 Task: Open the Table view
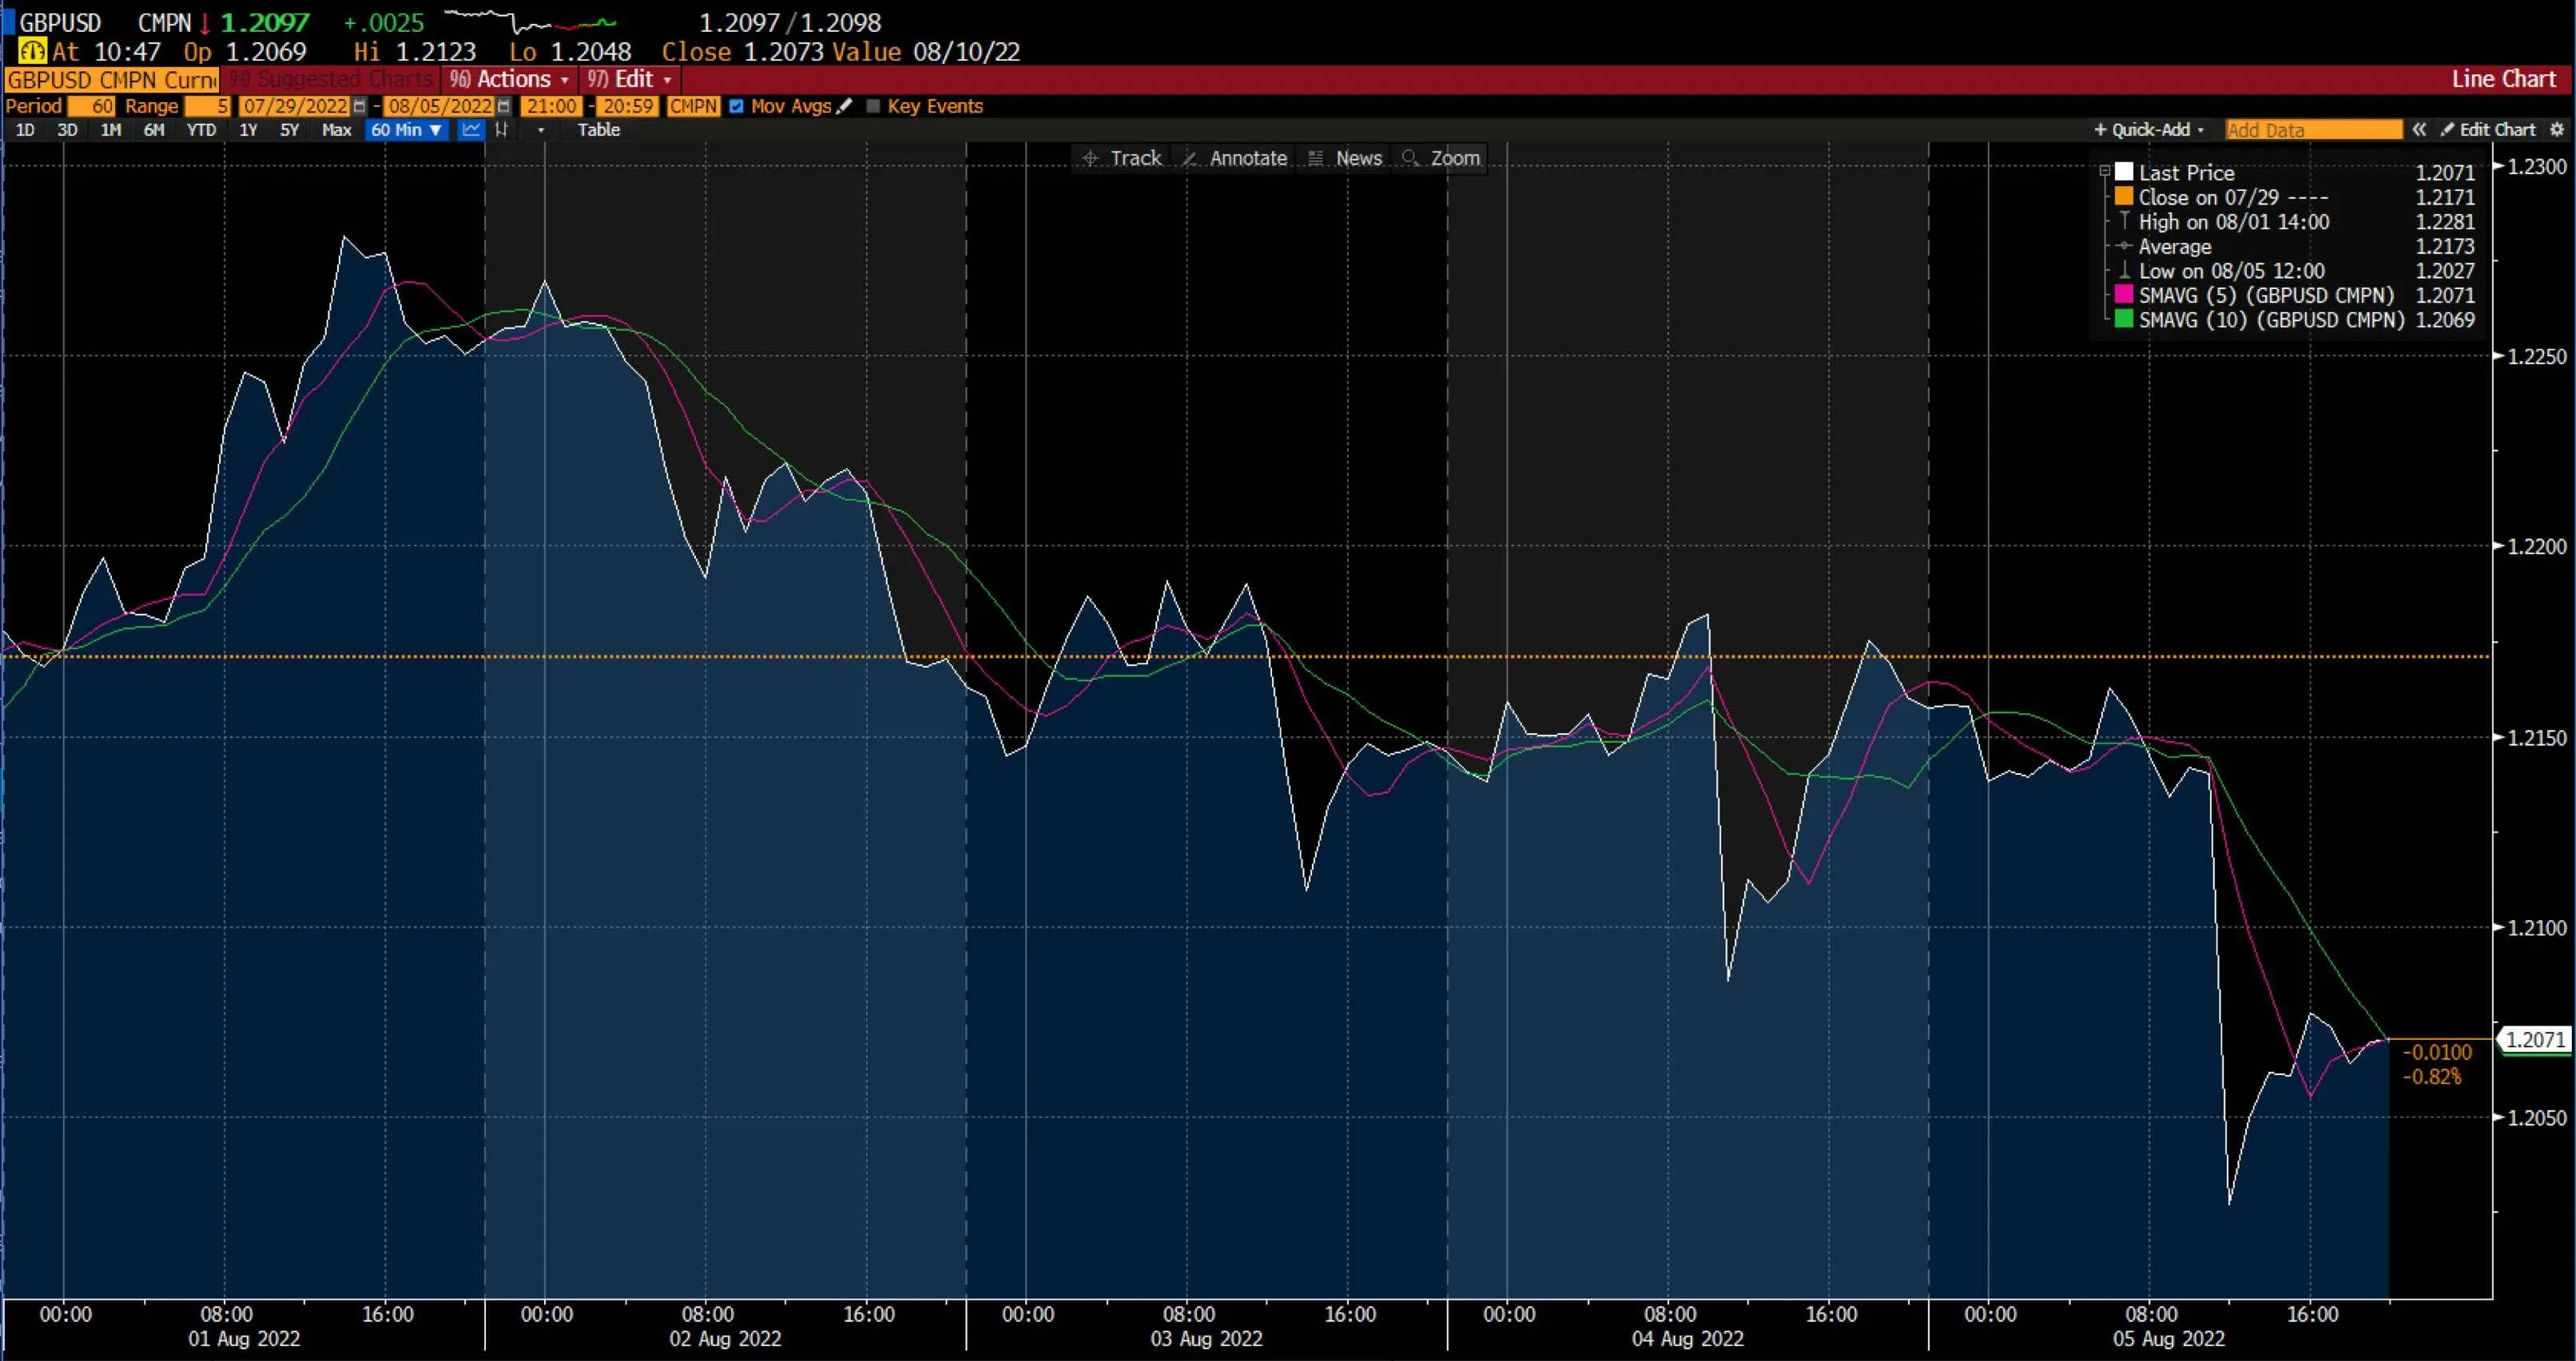[599, 130]
